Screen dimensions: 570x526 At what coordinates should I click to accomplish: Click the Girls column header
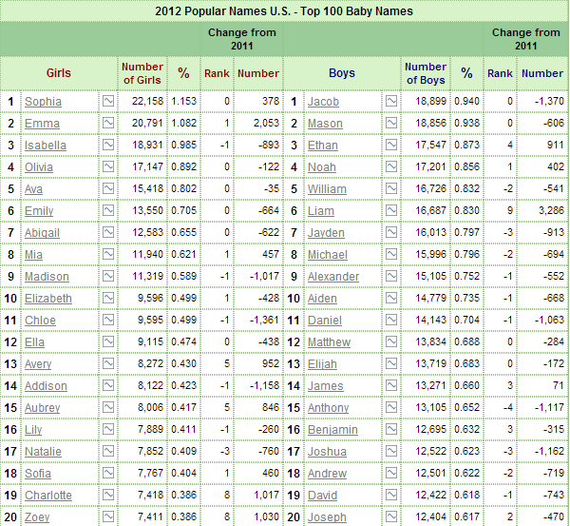(59, 73)
